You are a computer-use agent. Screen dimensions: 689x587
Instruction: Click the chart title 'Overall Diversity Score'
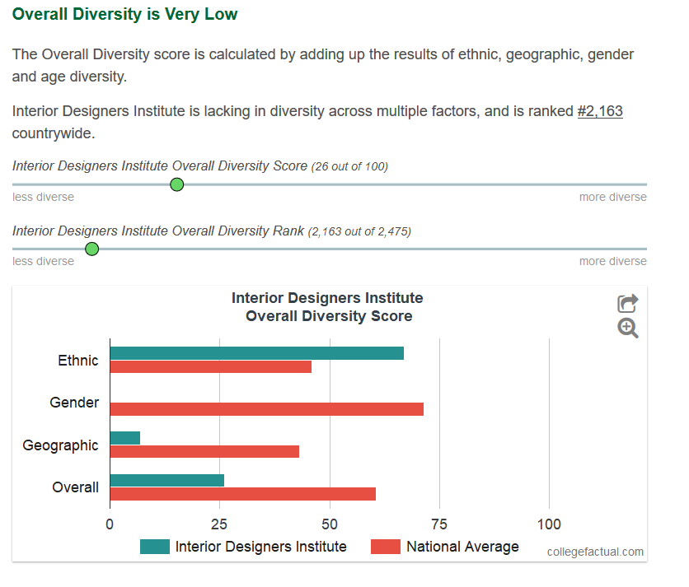click(329, 316)
